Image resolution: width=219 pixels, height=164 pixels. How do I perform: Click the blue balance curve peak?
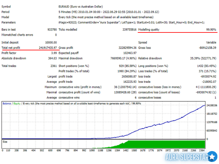[x=205, y=105]
